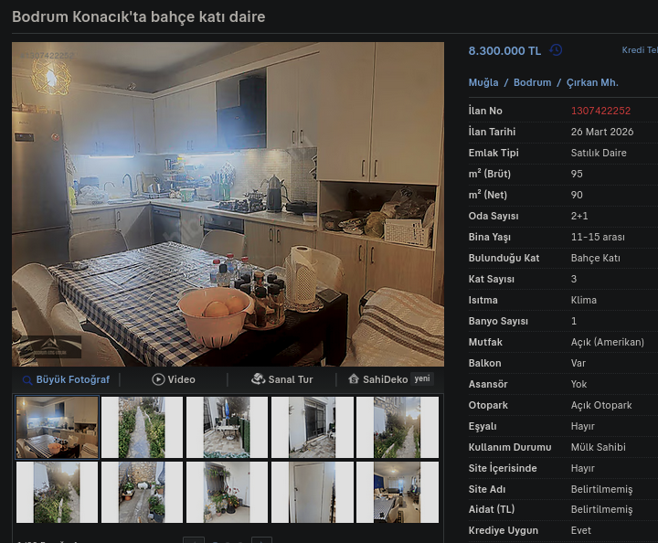Image resolution: width=658 pixels, height=543 pixels.
Task: Select the first kitchen thumbnail
Action: point(57,427)
